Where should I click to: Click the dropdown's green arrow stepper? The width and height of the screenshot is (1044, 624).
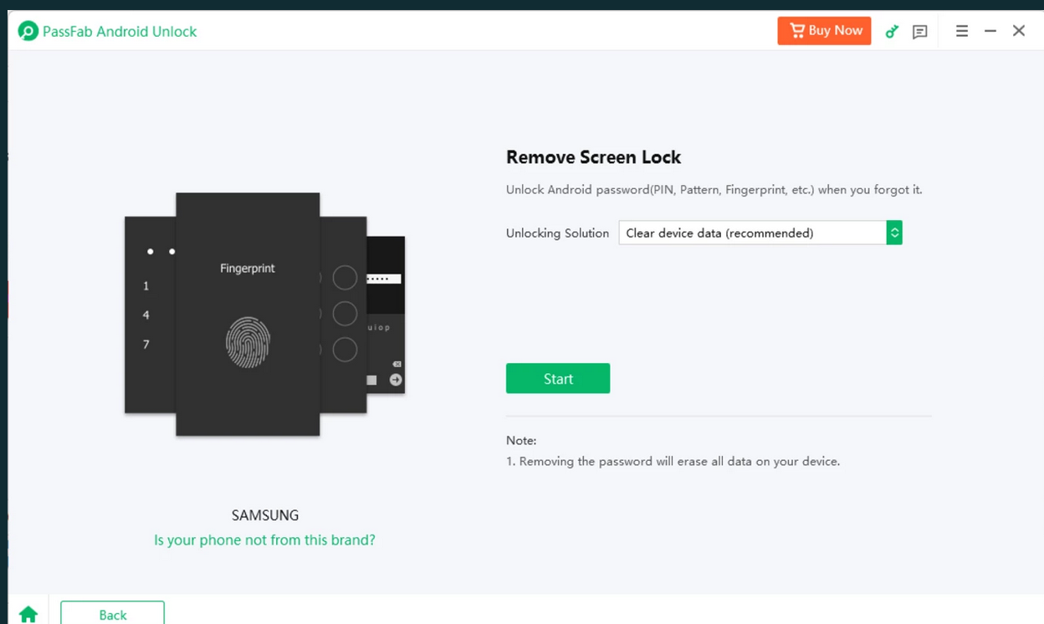[x=894, y=233]
